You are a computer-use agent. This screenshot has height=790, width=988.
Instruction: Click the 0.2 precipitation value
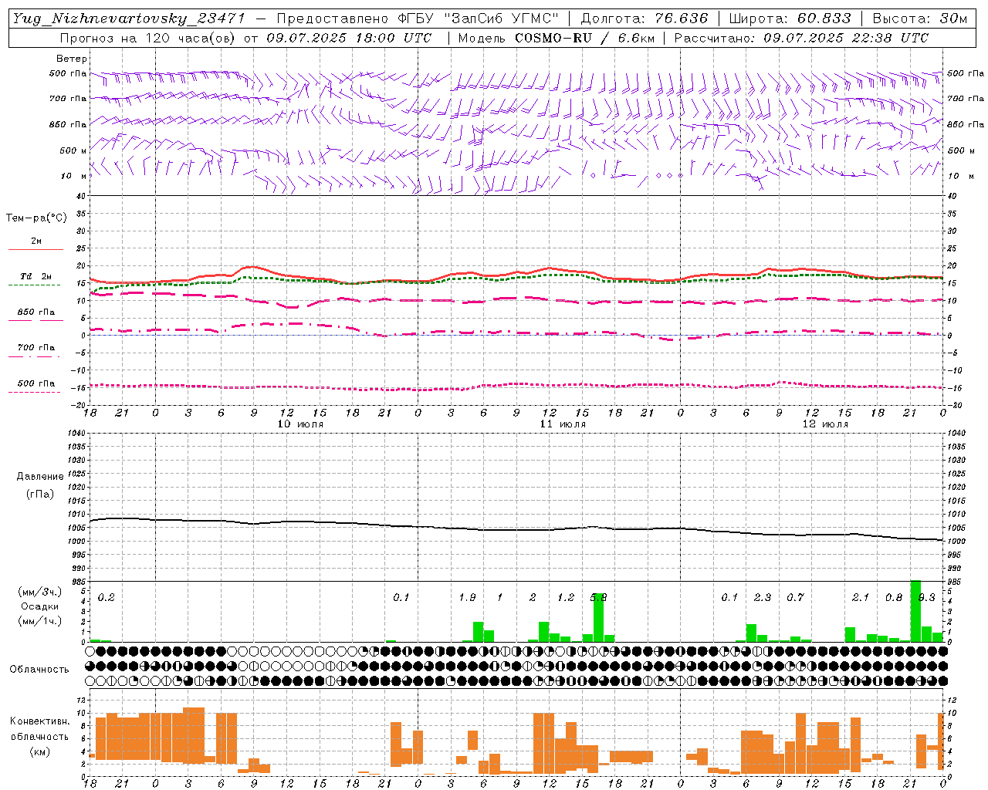point(106,598)
